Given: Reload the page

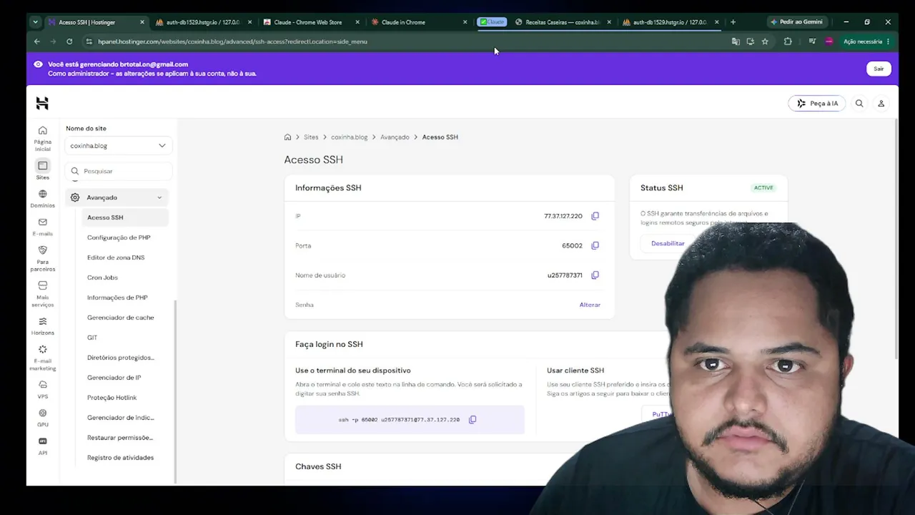Looking at the screenshot, I should coord(69,41).
